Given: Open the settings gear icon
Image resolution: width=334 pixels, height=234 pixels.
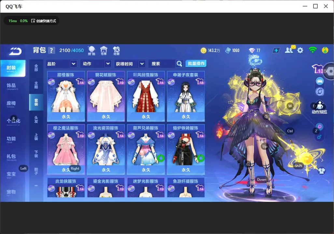Looking at the screenshot, I should tap(300, 50).
